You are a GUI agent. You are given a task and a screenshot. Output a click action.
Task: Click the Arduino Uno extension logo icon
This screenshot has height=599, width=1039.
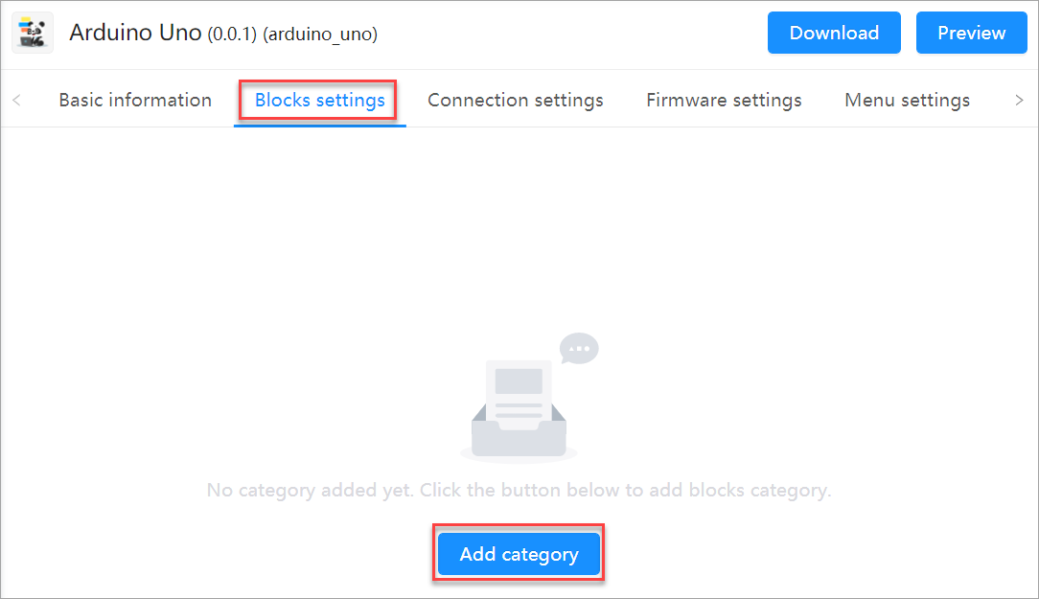(x=32, y=33)
